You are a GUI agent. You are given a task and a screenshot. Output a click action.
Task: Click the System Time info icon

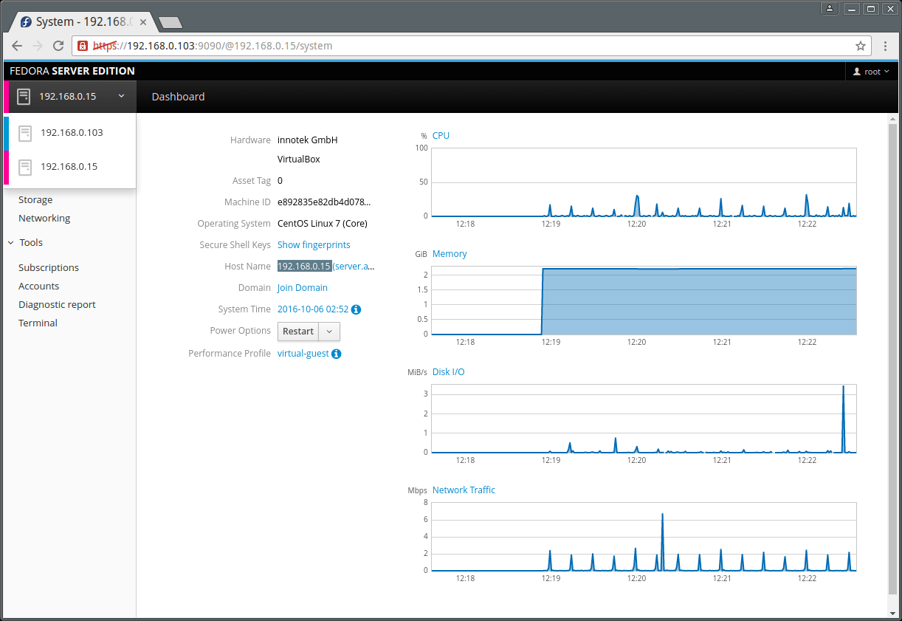click(357, 309)
